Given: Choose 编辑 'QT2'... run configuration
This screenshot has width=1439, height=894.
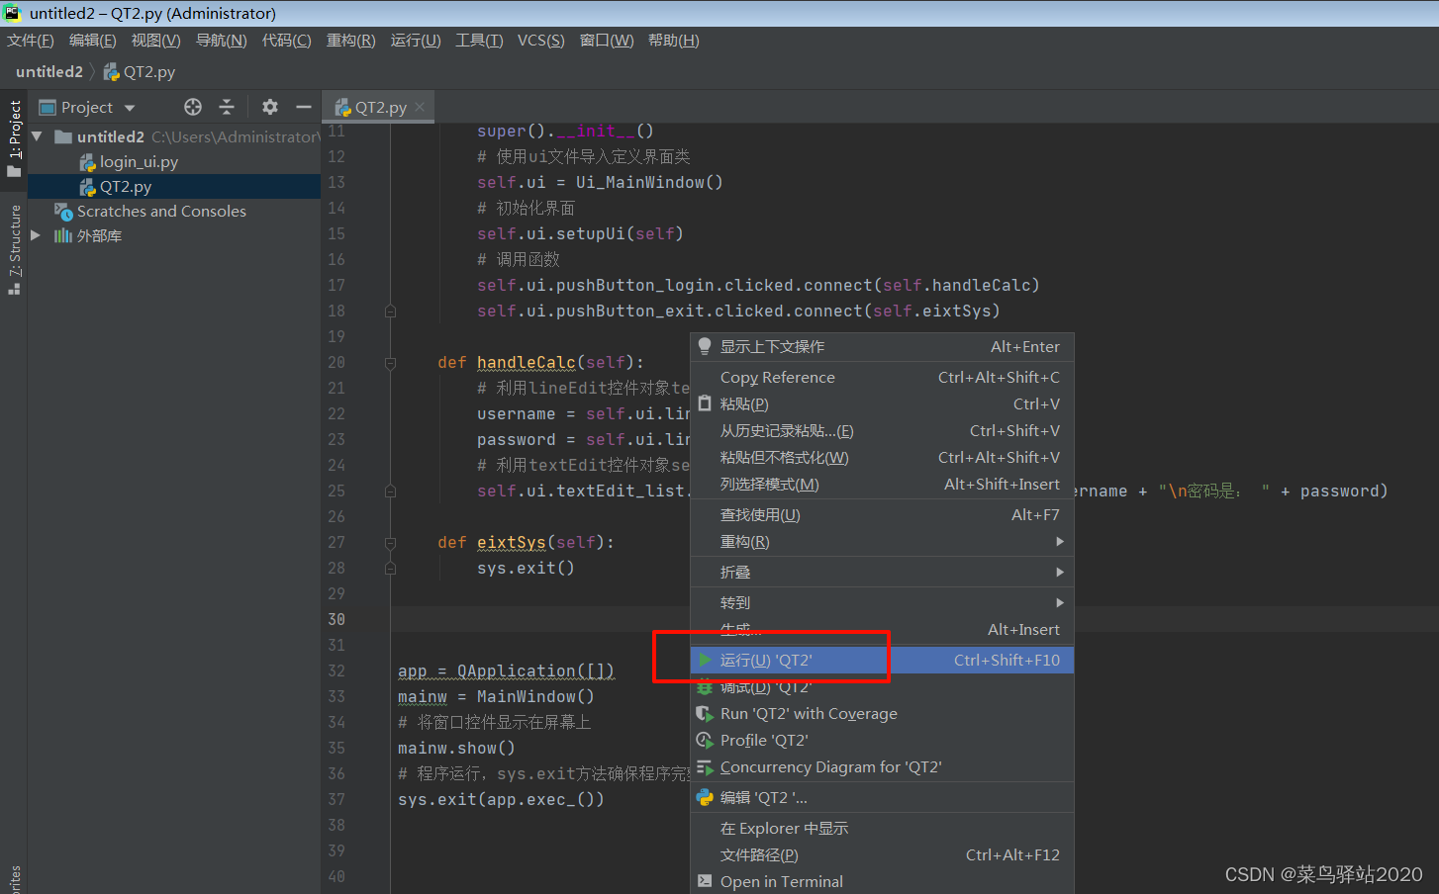Looking at the screenshot, I should [882, 797].
